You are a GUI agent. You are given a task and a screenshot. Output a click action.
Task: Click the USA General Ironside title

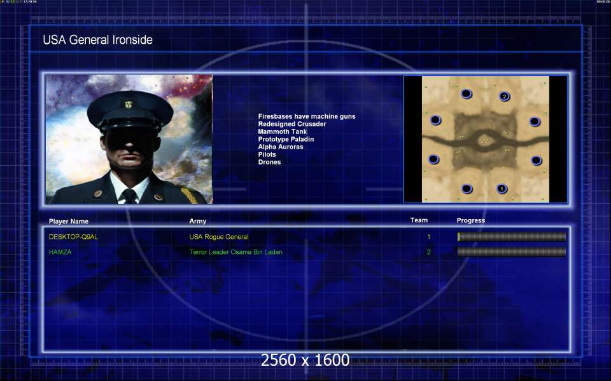point(97,39)
